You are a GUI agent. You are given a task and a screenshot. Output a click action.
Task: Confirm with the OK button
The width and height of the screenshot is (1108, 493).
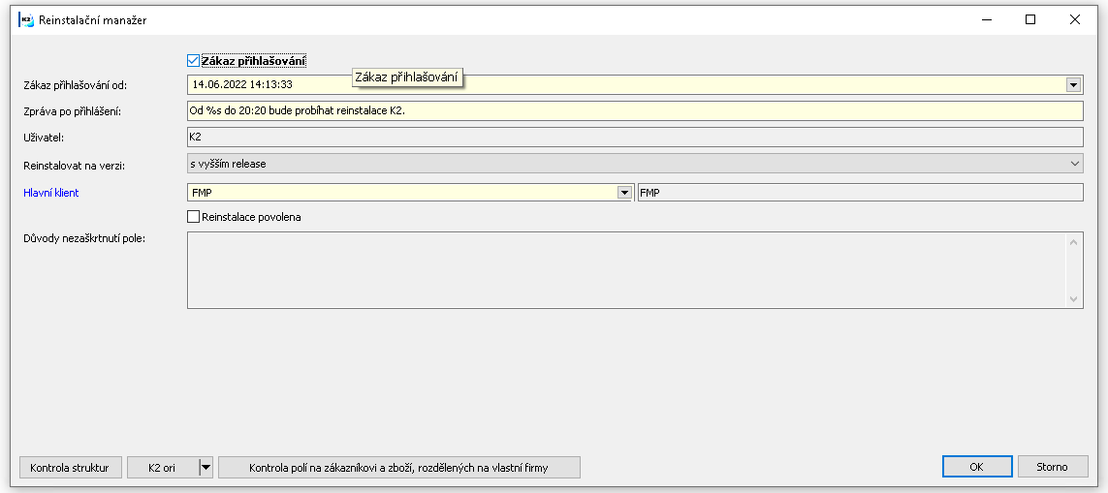pos(976,467)
